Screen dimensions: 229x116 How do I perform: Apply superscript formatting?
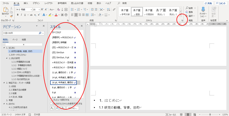pos(39,15)
